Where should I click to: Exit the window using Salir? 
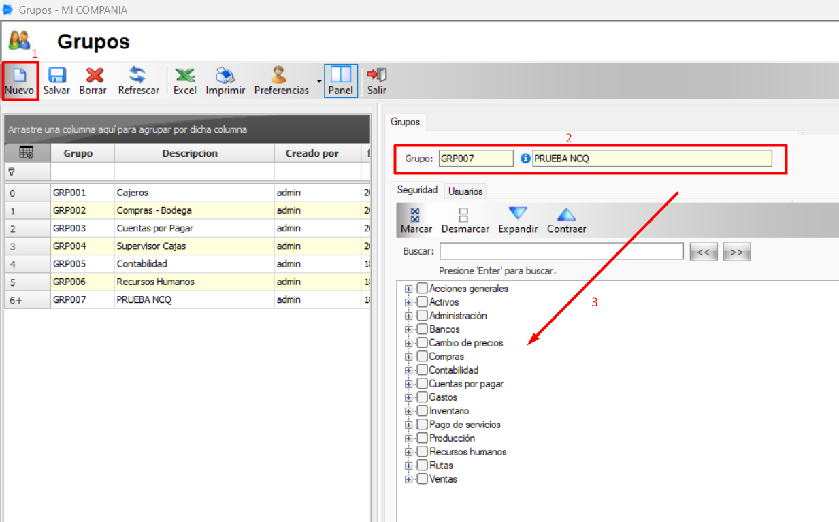pyautogui.click(x=377, y=80)
